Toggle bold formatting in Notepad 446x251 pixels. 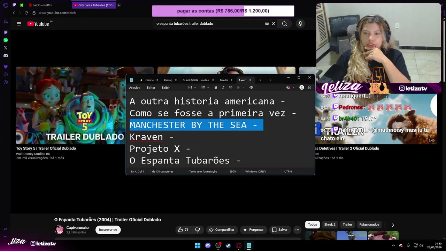(x=216, y=88)
